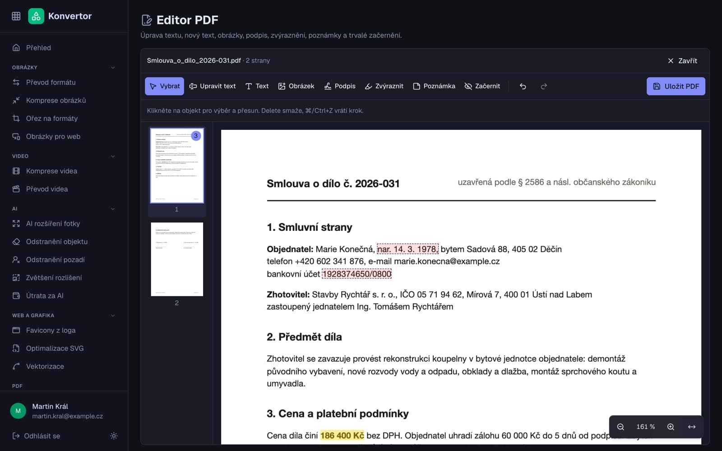Open AI rozšíření fotky tool
This screenshot has height=451, width=722.
coord(64,224)
